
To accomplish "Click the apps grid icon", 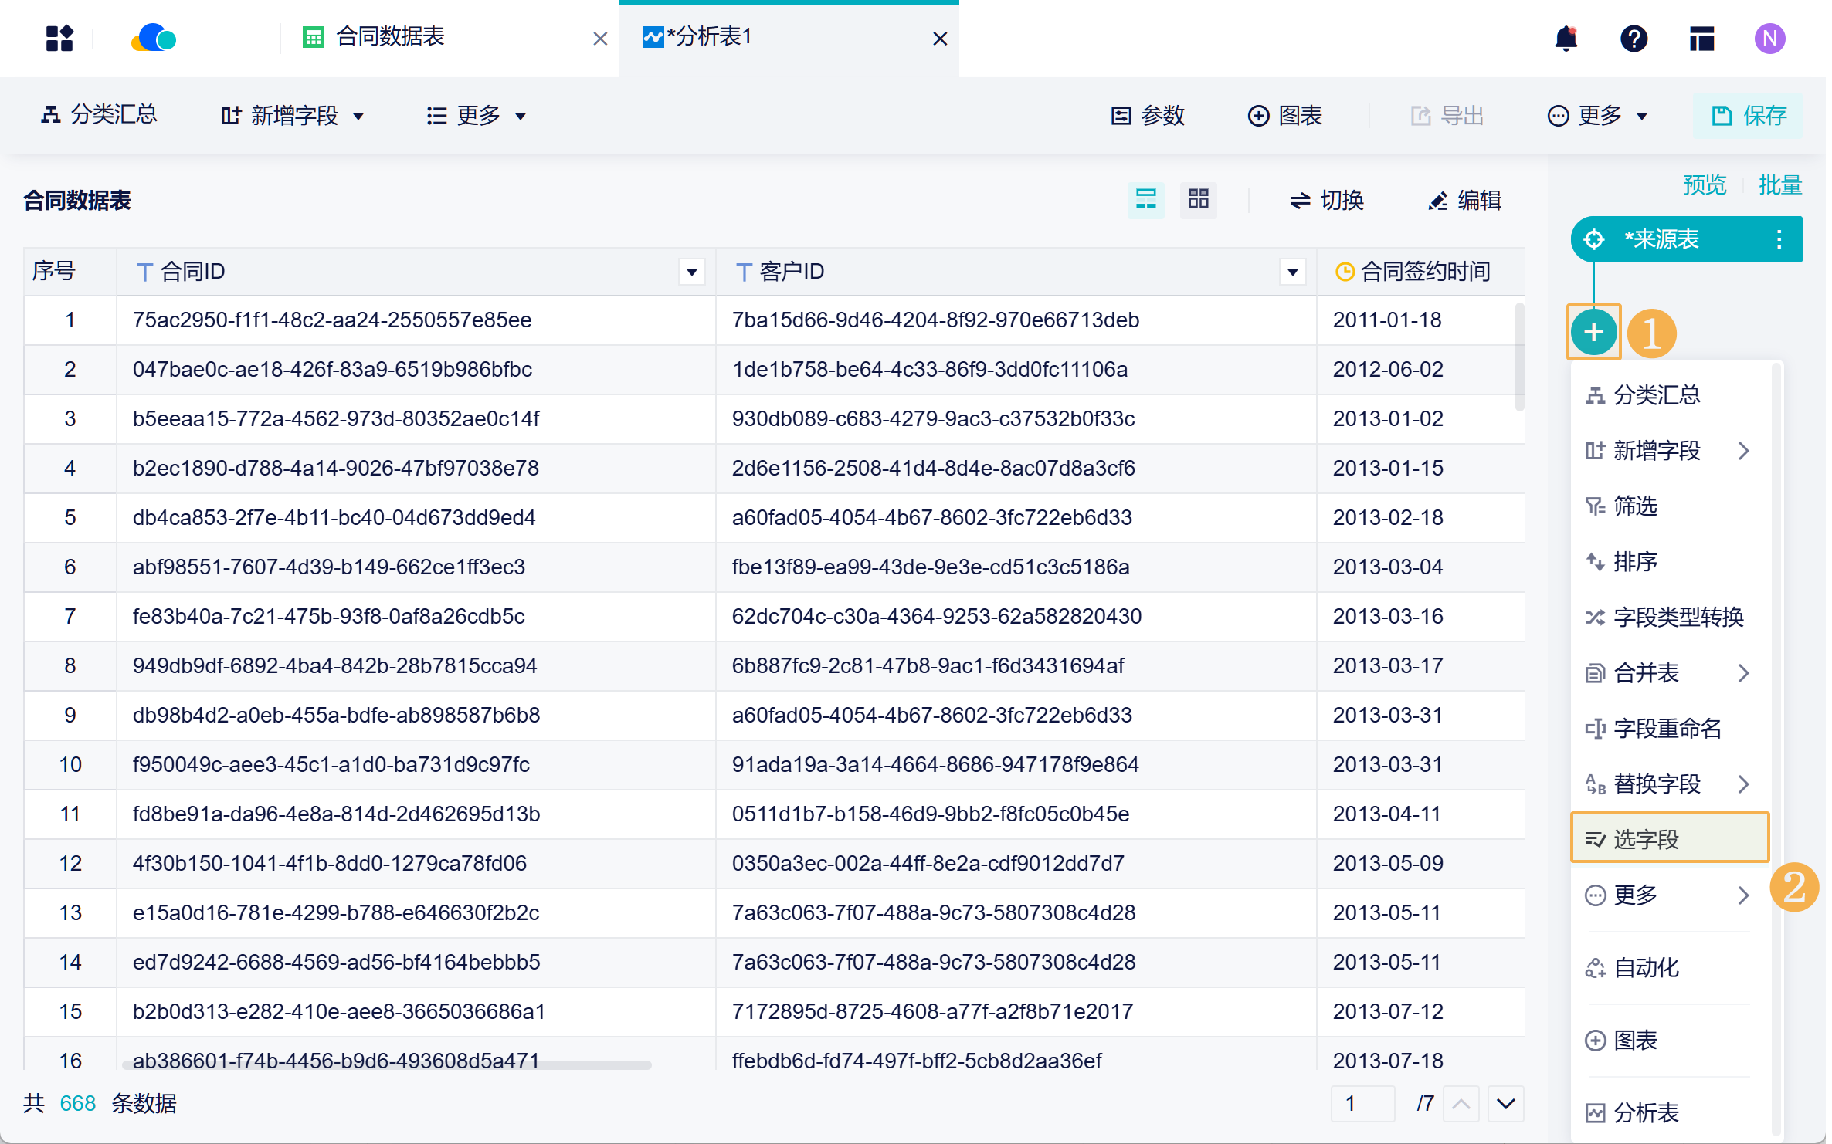I will 59,38.
